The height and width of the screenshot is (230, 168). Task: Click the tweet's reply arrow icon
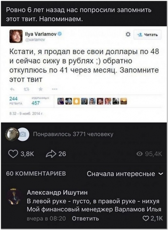pos(12,89)
